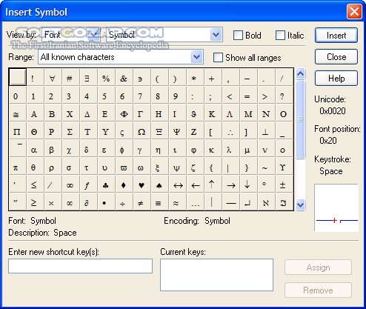Select lowercase alpha α symbol
This screenshot has width=366, height=309.
point(36,148)
